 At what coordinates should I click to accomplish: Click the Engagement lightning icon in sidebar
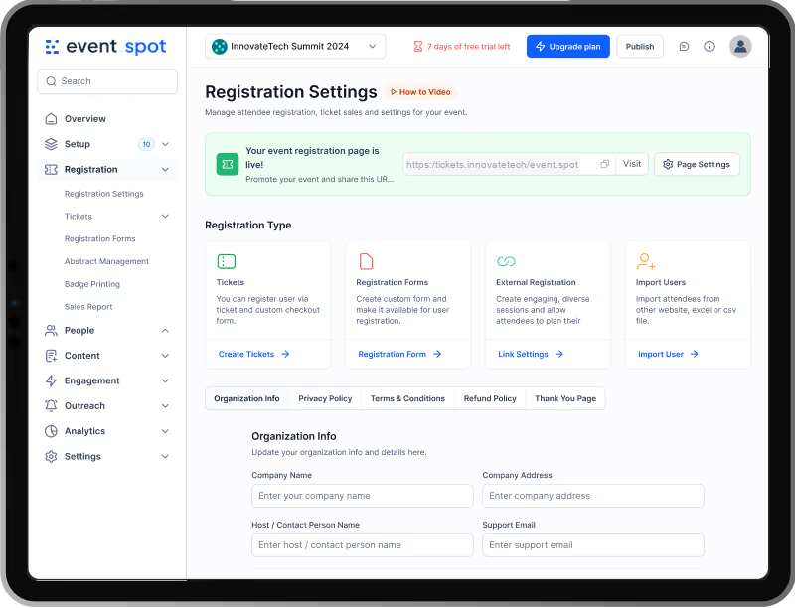[x=51, y=381]
